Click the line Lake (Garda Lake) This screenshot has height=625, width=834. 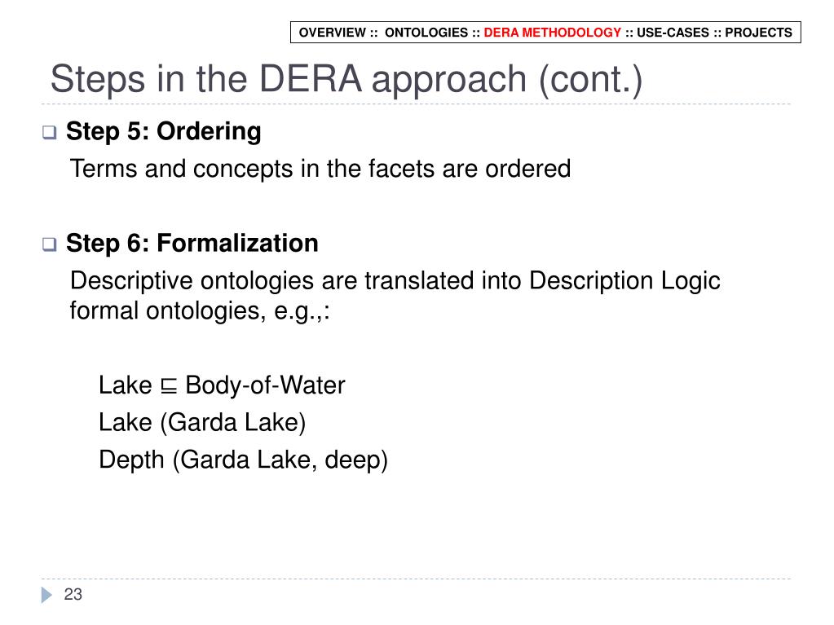point(202,423)
